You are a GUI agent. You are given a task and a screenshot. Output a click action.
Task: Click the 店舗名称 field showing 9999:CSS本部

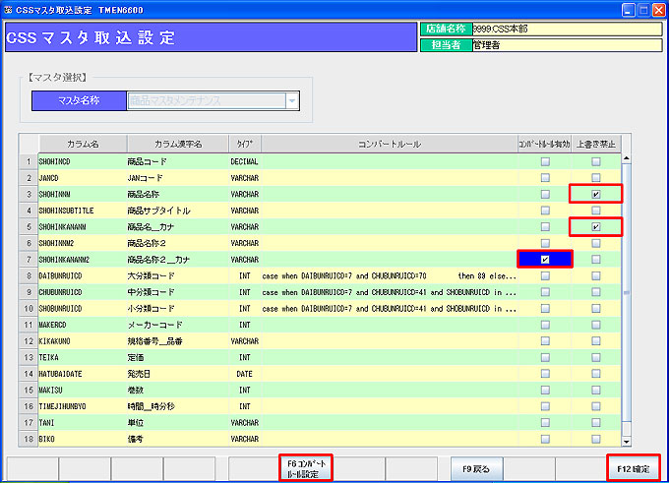(x=567, y=29)
